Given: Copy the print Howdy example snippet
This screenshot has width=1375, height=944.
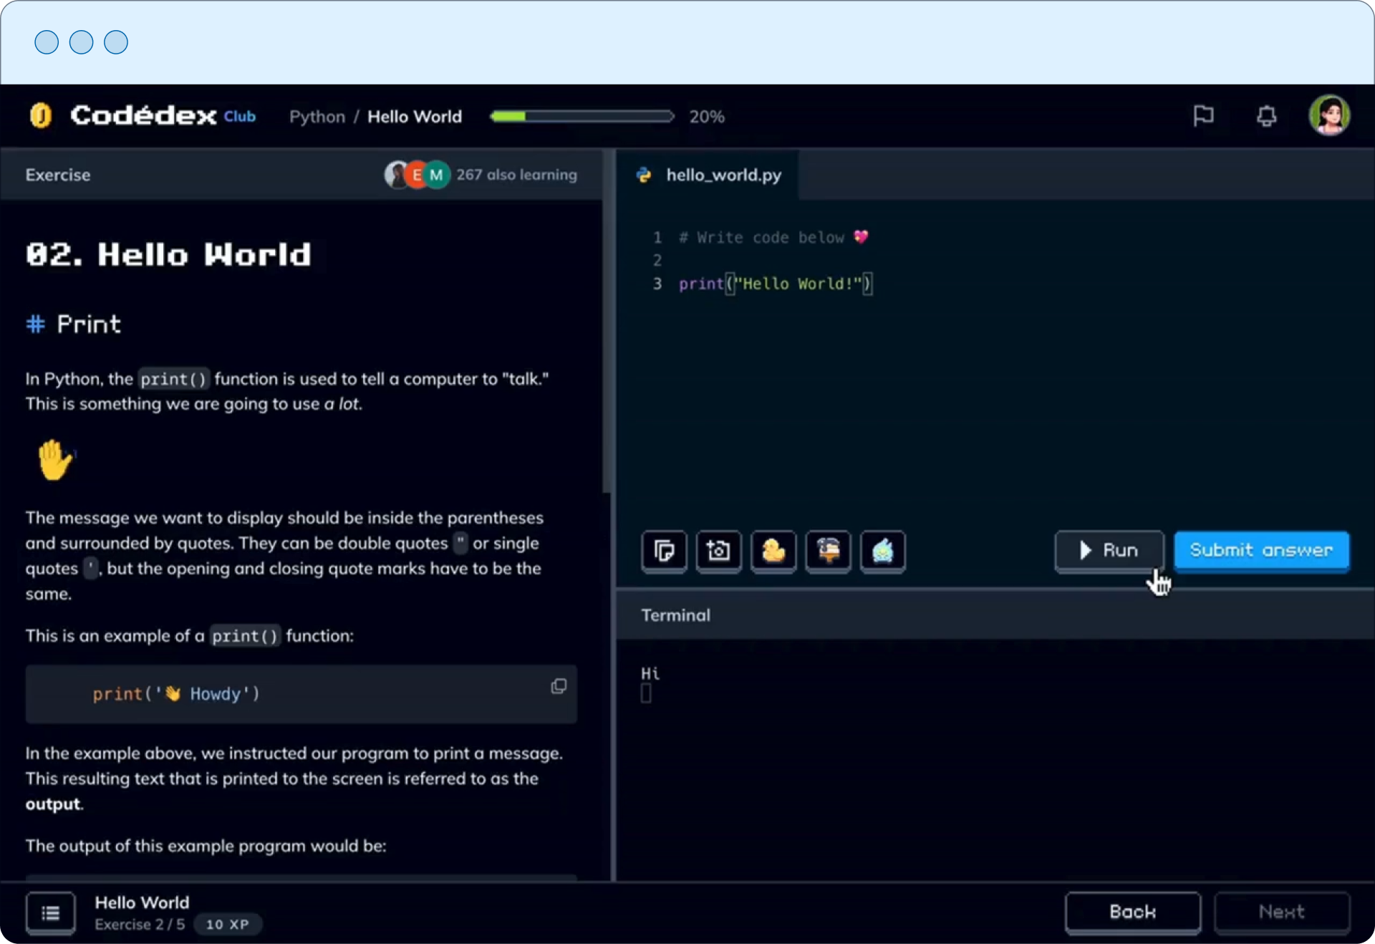Looking at the screenshot, I should (559, 686).
